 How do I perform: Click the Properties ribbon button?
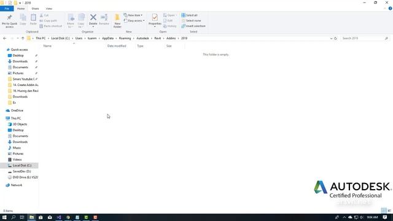tap(155, 20)
